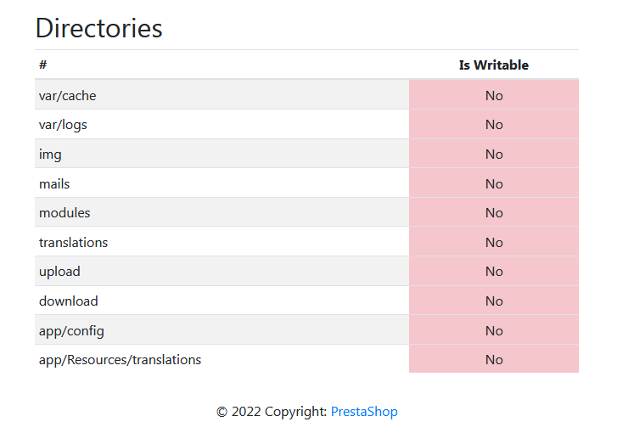Click the 2022 Copyright footer text

(272, 412)
